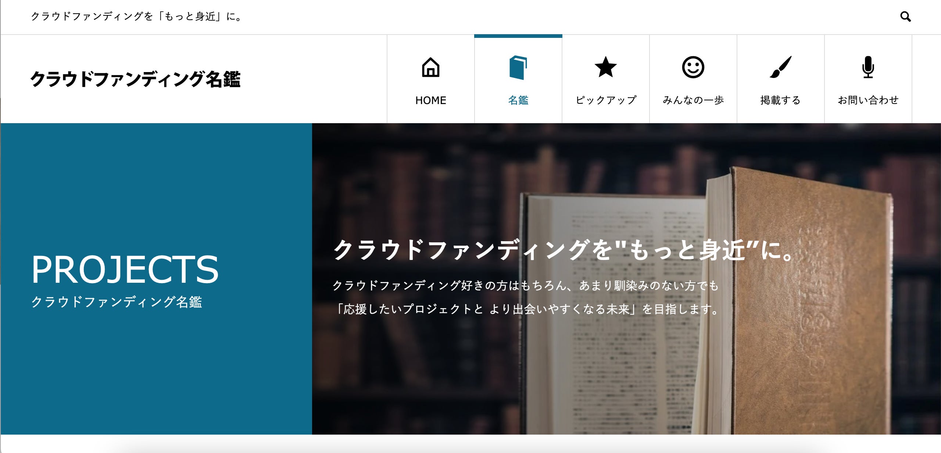Click the star ピックアップ icon
941x453 pixels.
pos(605,67)
